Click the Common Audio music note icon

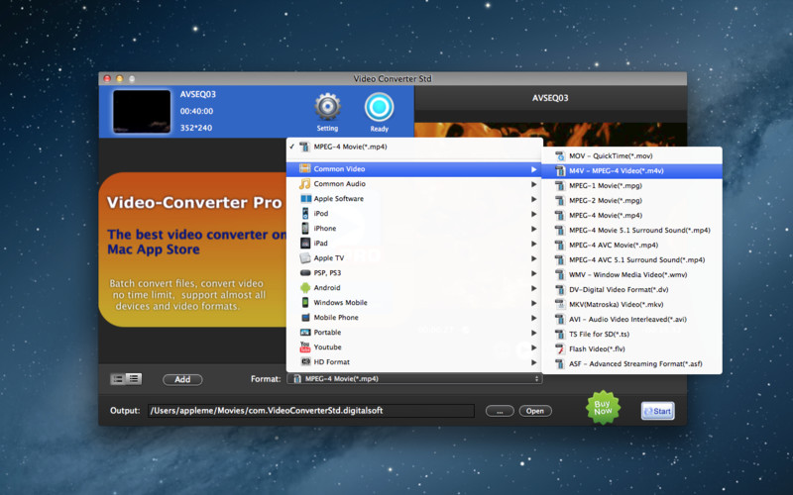click(305, 184)
